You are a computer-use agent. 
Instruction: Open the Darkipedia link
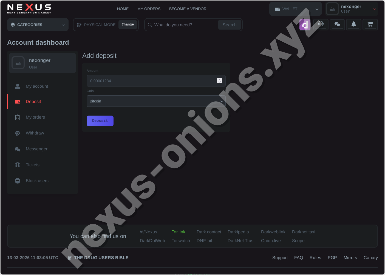(x=238, y=232)
